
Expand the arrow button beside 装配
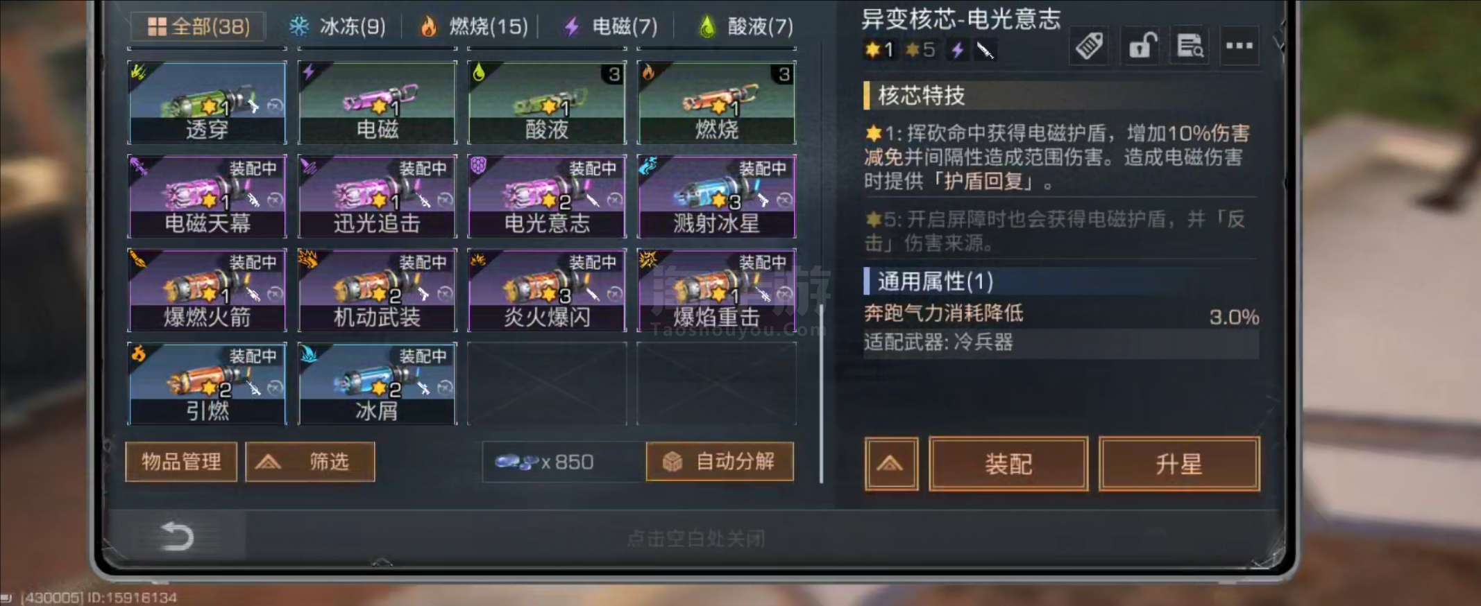[891, 464]
